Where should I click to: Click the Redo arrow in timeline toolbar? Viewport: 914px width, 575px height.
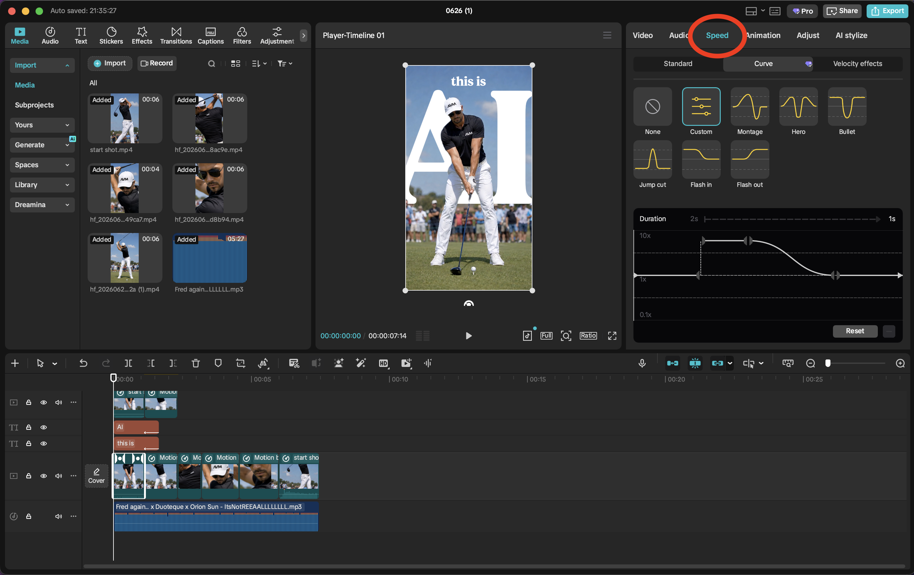pyautogui.click(x=106, y=364)
